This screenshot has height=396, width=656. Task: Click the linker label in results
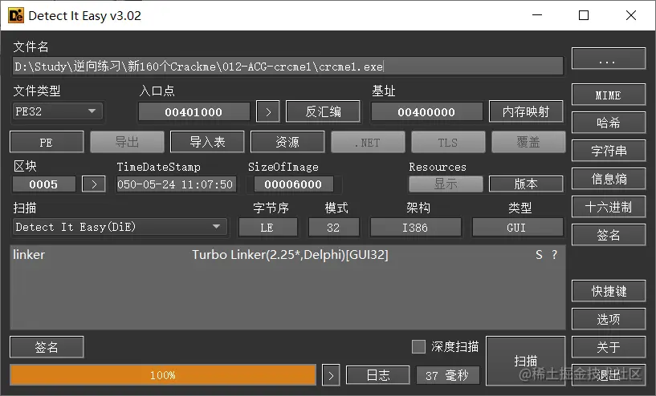click(x=29, y=255)
